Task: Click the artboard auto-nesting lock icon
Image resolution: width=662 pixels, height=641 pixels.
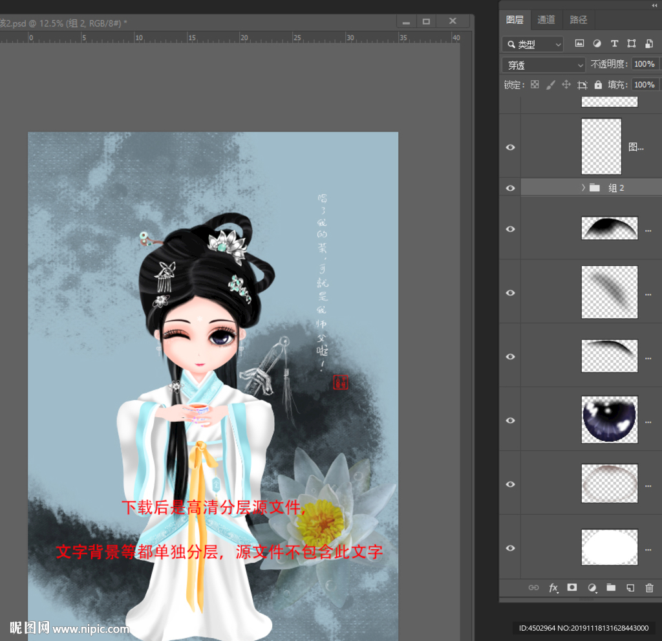Action: (582, 85)
